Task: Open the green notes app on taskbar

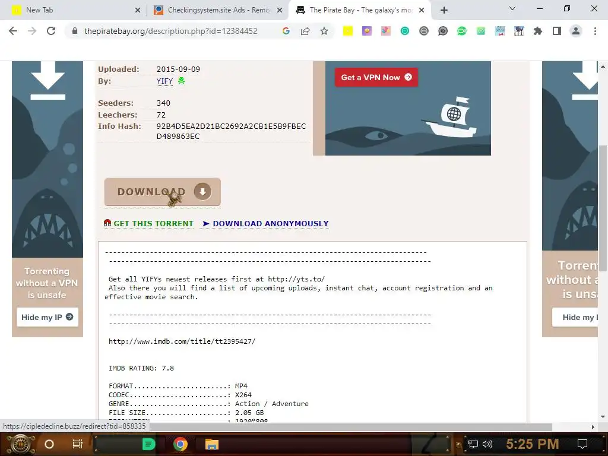Action: 148,444
